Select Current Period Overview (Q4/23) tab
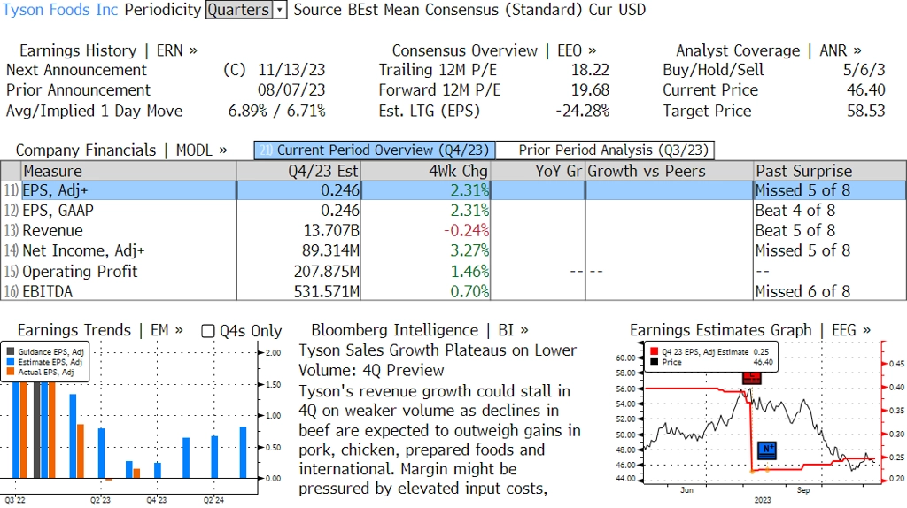This screenshot has height=508, width=907. coord(375,150)
